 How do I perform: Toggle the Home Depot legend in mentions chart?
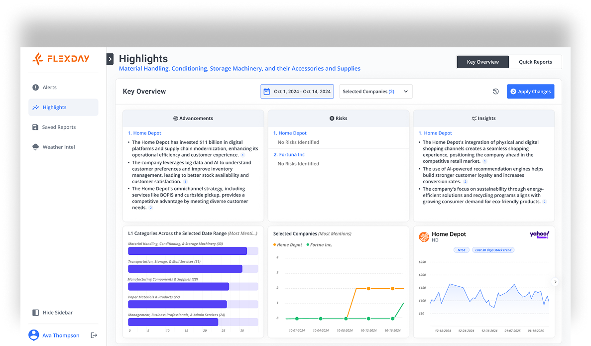point(288,245)
